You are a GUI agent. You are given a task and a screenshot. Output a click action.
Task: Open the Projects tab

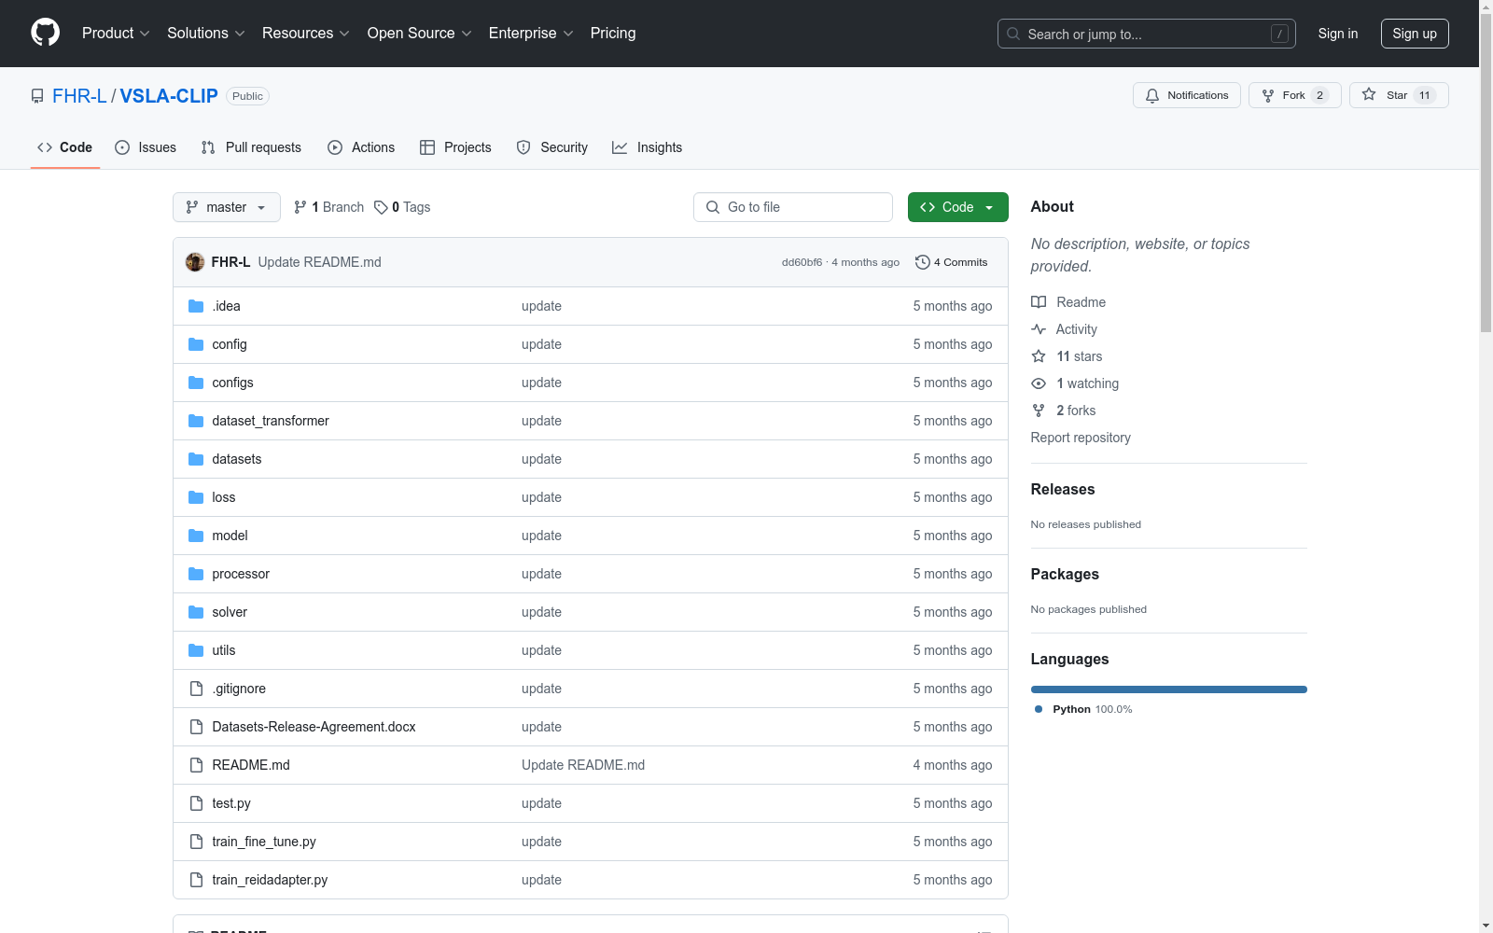pos(455,147)
